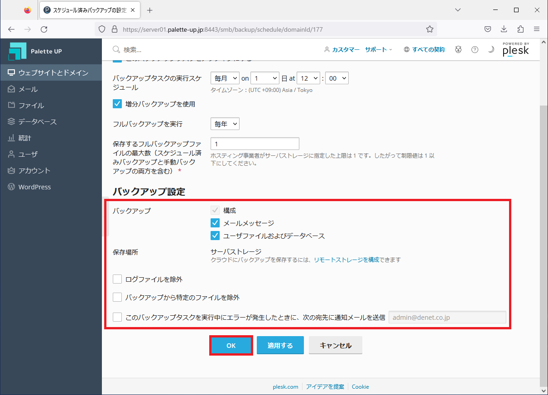Open the hour dropdown showing 12
The image size is (548, 395).
[x=308, y=78]
